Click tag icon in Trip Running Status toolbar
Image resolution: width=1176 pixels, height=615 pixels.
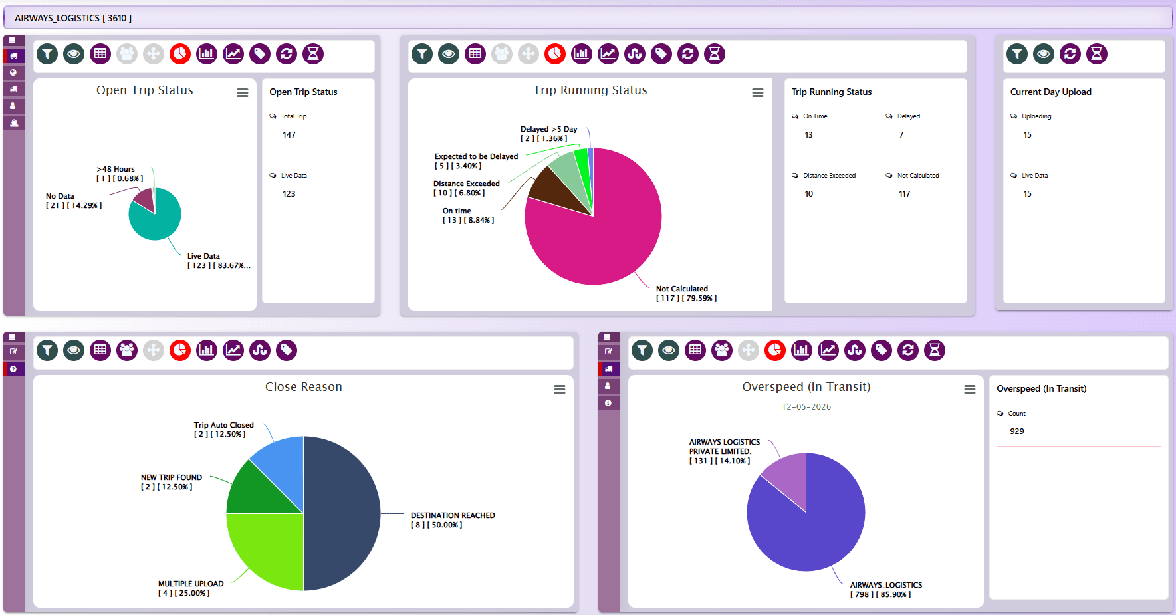point(661,54)
